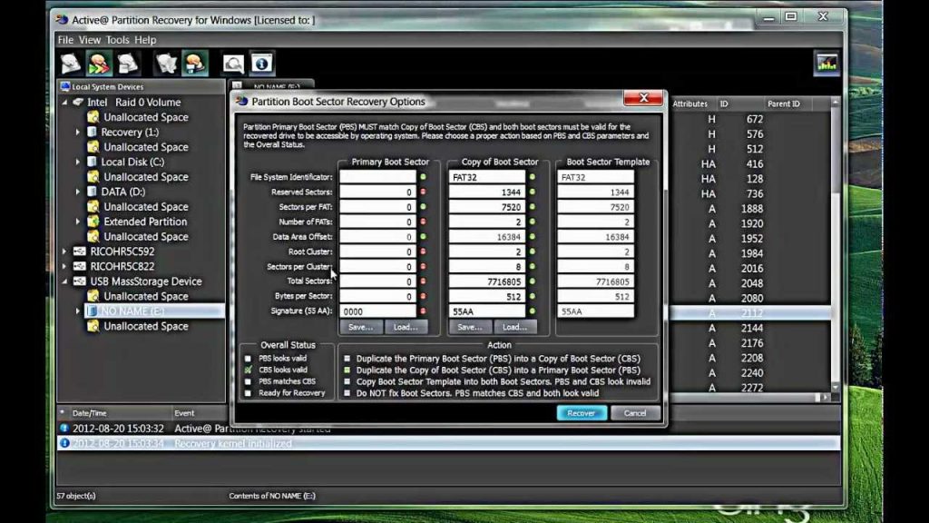Click the DATA (D:) partition icon

pos(92,192)
